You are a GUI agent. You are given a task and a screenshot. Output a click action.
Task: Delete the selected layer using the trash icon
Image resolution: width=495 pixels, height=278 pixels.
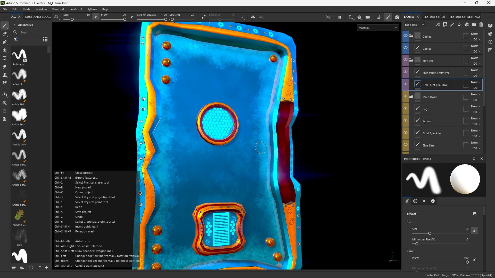pyautogui.click(x=481, y=25)
